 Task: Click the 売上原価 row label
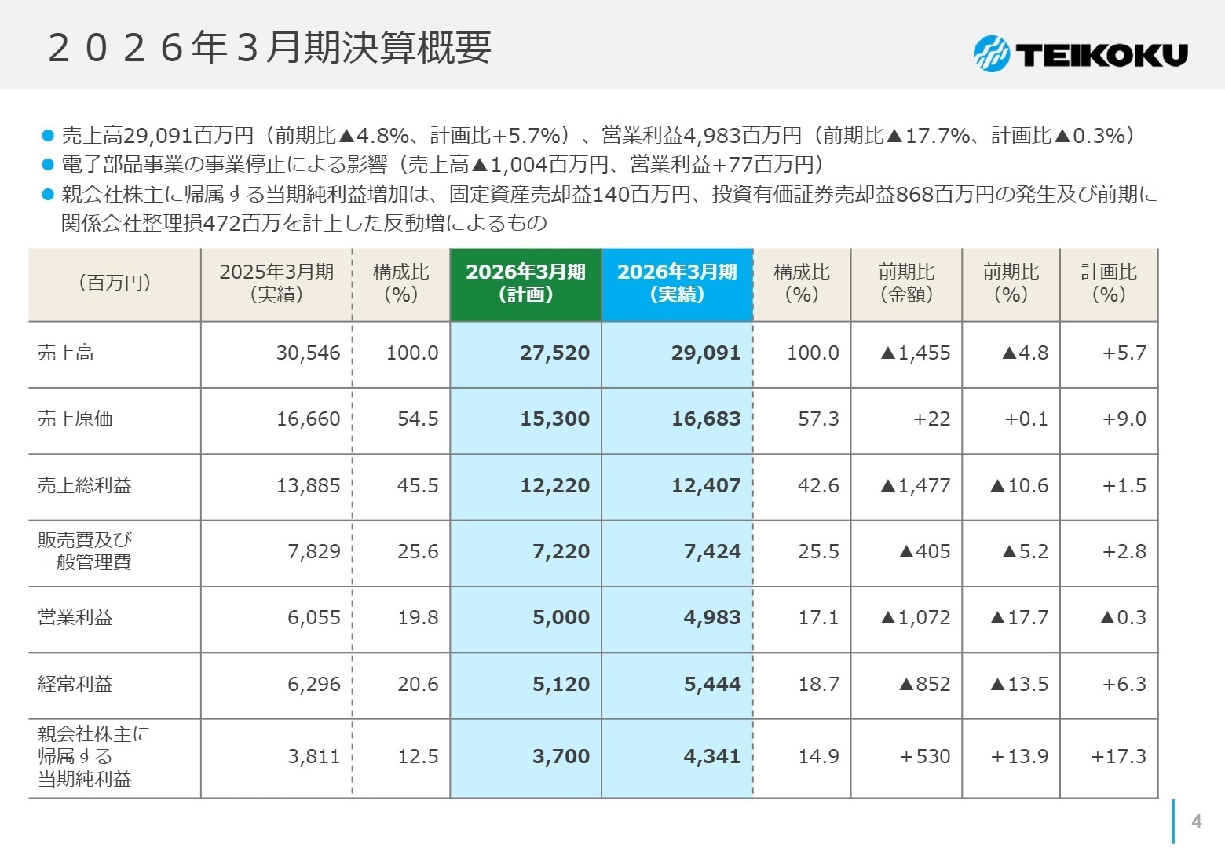point(75,419)
